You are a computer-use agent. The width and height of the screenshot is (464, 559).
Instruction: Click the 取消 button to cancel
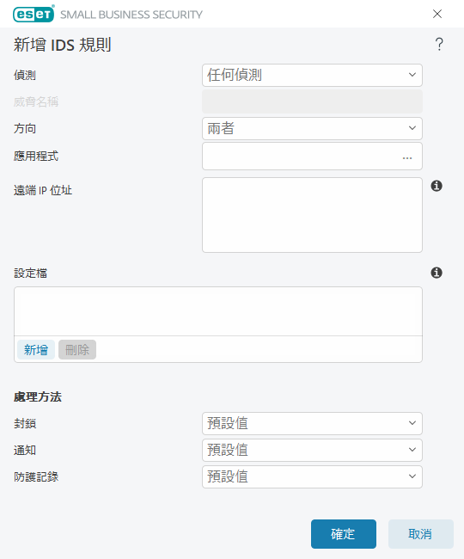(x=420, y=534)
